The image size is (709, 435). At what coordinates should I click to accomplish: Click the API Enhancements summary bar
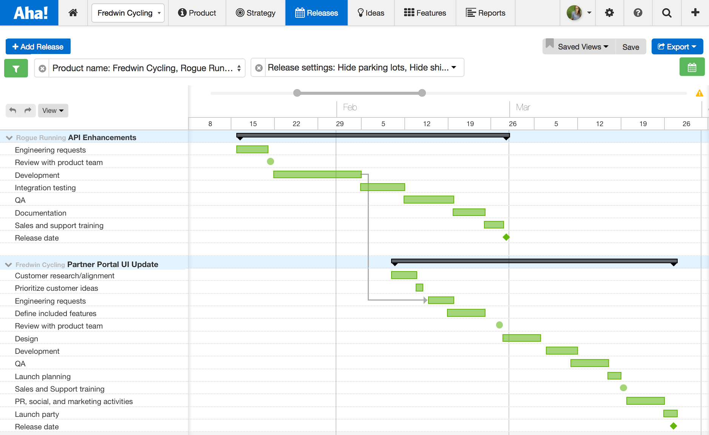(x=373, y=136)
